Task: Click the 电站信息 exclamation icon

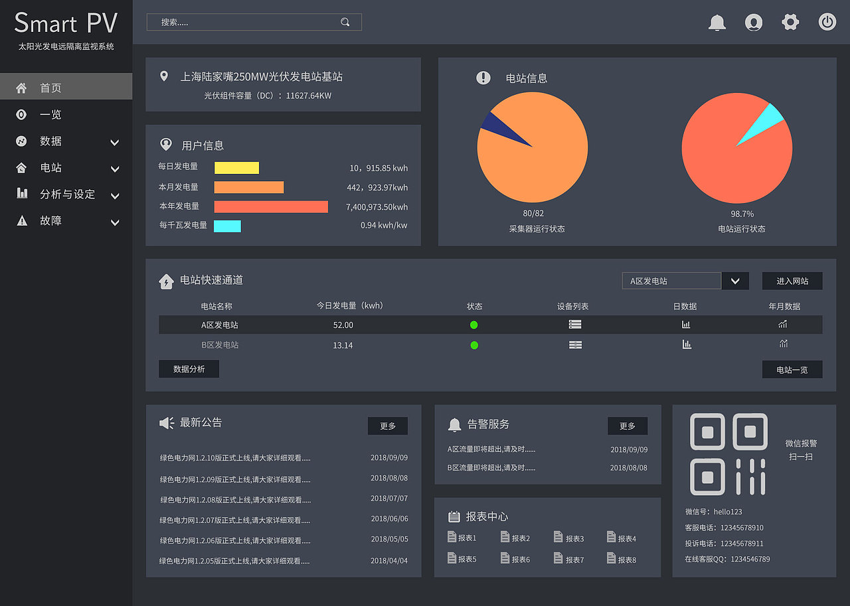Action: pos(483,78)
